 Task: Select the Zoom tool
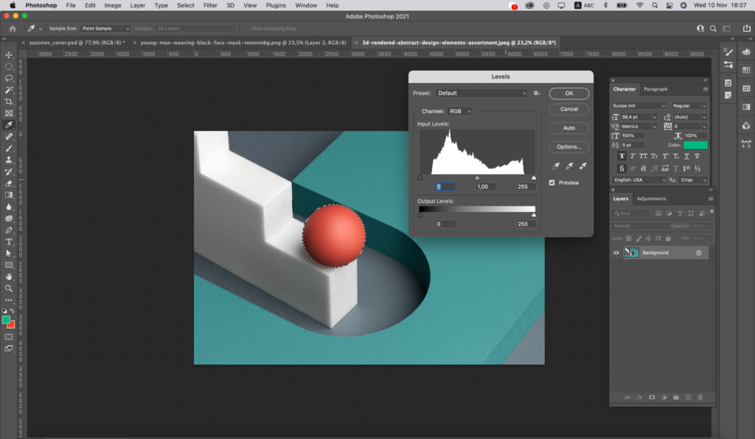[x=9, y=289]
